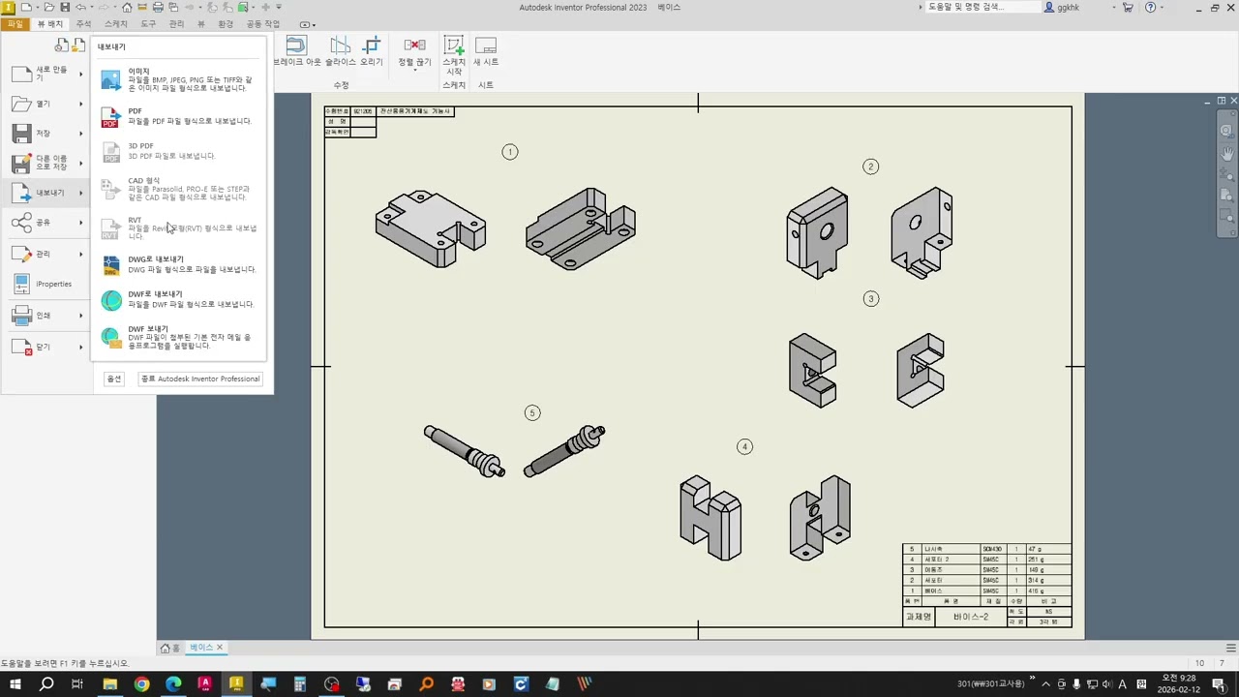
Task: Switch to the 공동 작업 ribbon tab
Action: click(x=262, y=24)
